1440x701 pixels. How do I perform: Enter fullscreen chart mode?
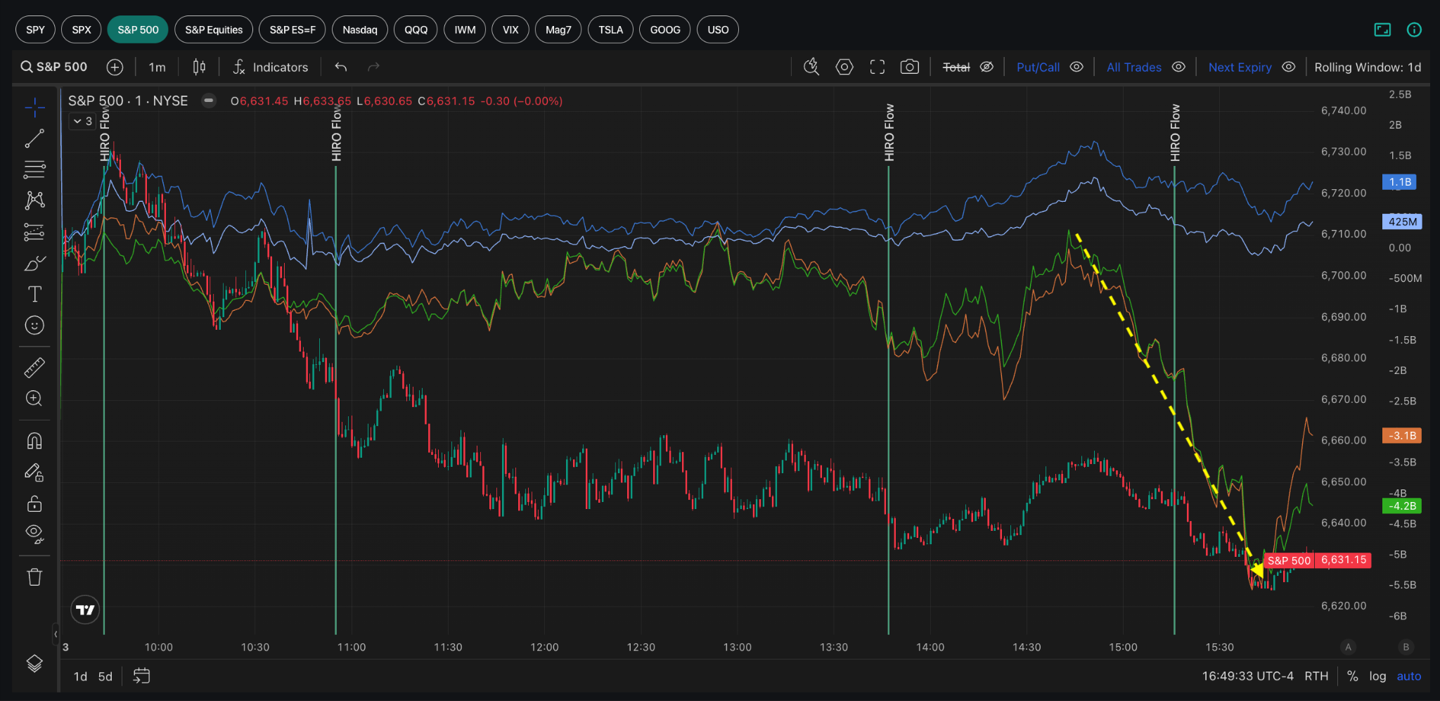pos(877,67)
